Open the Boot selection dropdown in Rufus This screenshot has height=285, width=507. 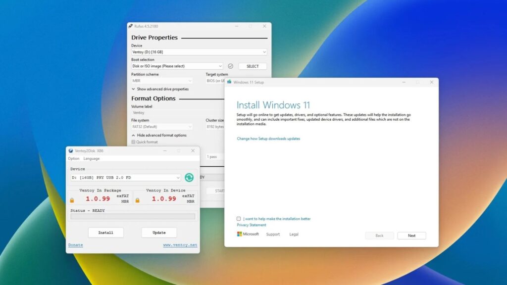coord(177,66)
